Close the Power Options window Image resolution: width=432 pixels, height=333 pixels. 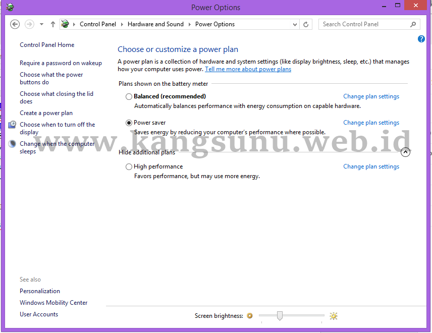click(x=416, y=5)
